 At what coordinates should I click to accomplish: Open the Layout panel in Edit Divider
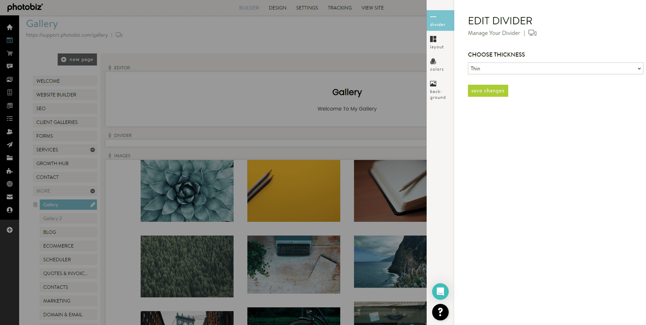[436, 42]
